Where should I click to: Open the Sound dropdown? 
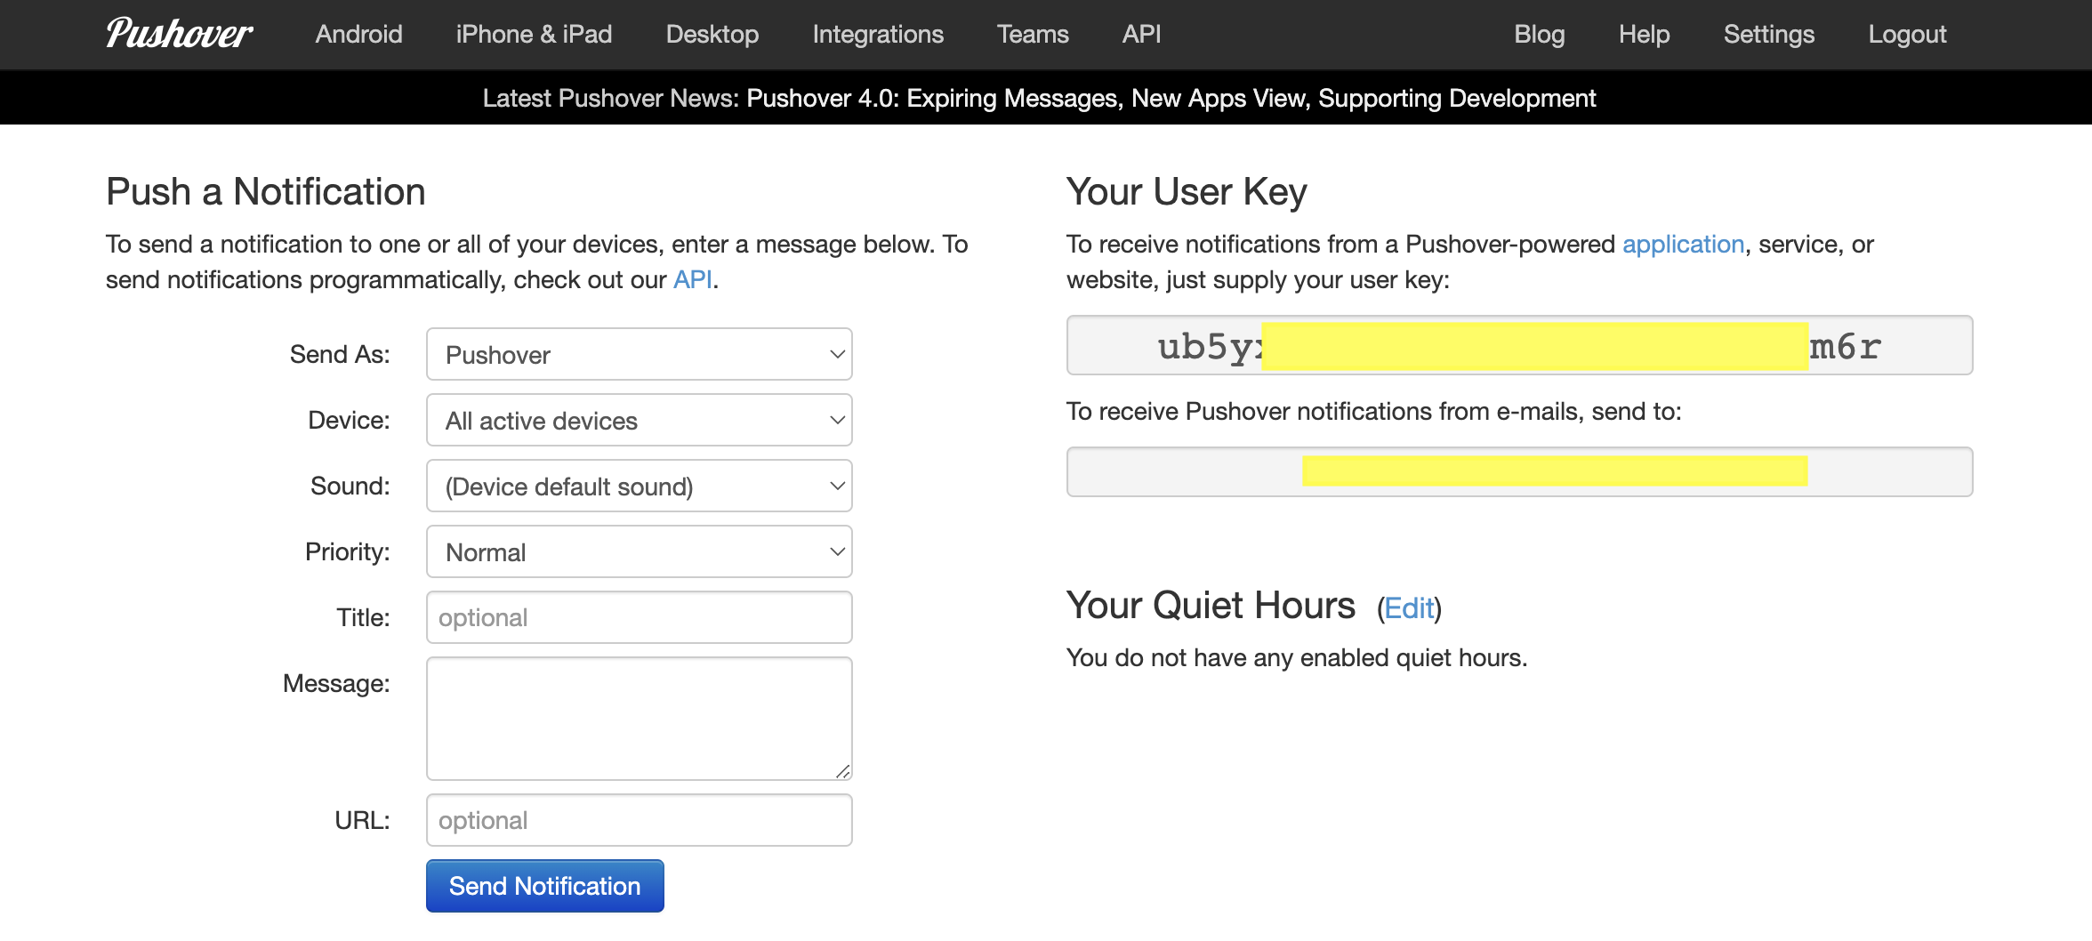pyautogui.click(x=639, y=486)
